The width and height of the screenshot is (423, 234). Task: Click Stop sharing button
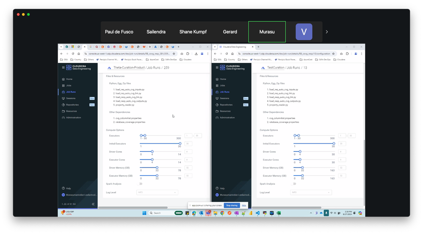point(232,205)
